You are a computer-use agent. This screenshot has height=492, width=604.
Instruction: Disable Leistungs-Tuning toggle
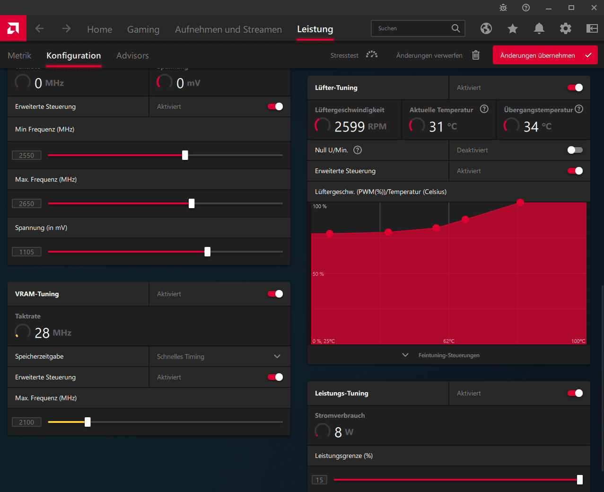[575, 393]
